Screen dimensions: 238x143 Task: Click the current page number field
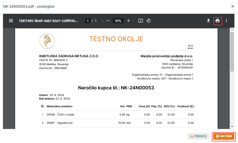click(88, 21)
